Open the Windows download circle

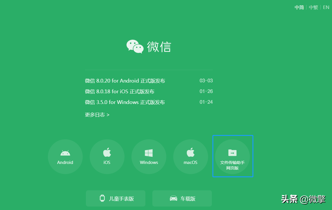coord(149,156)
